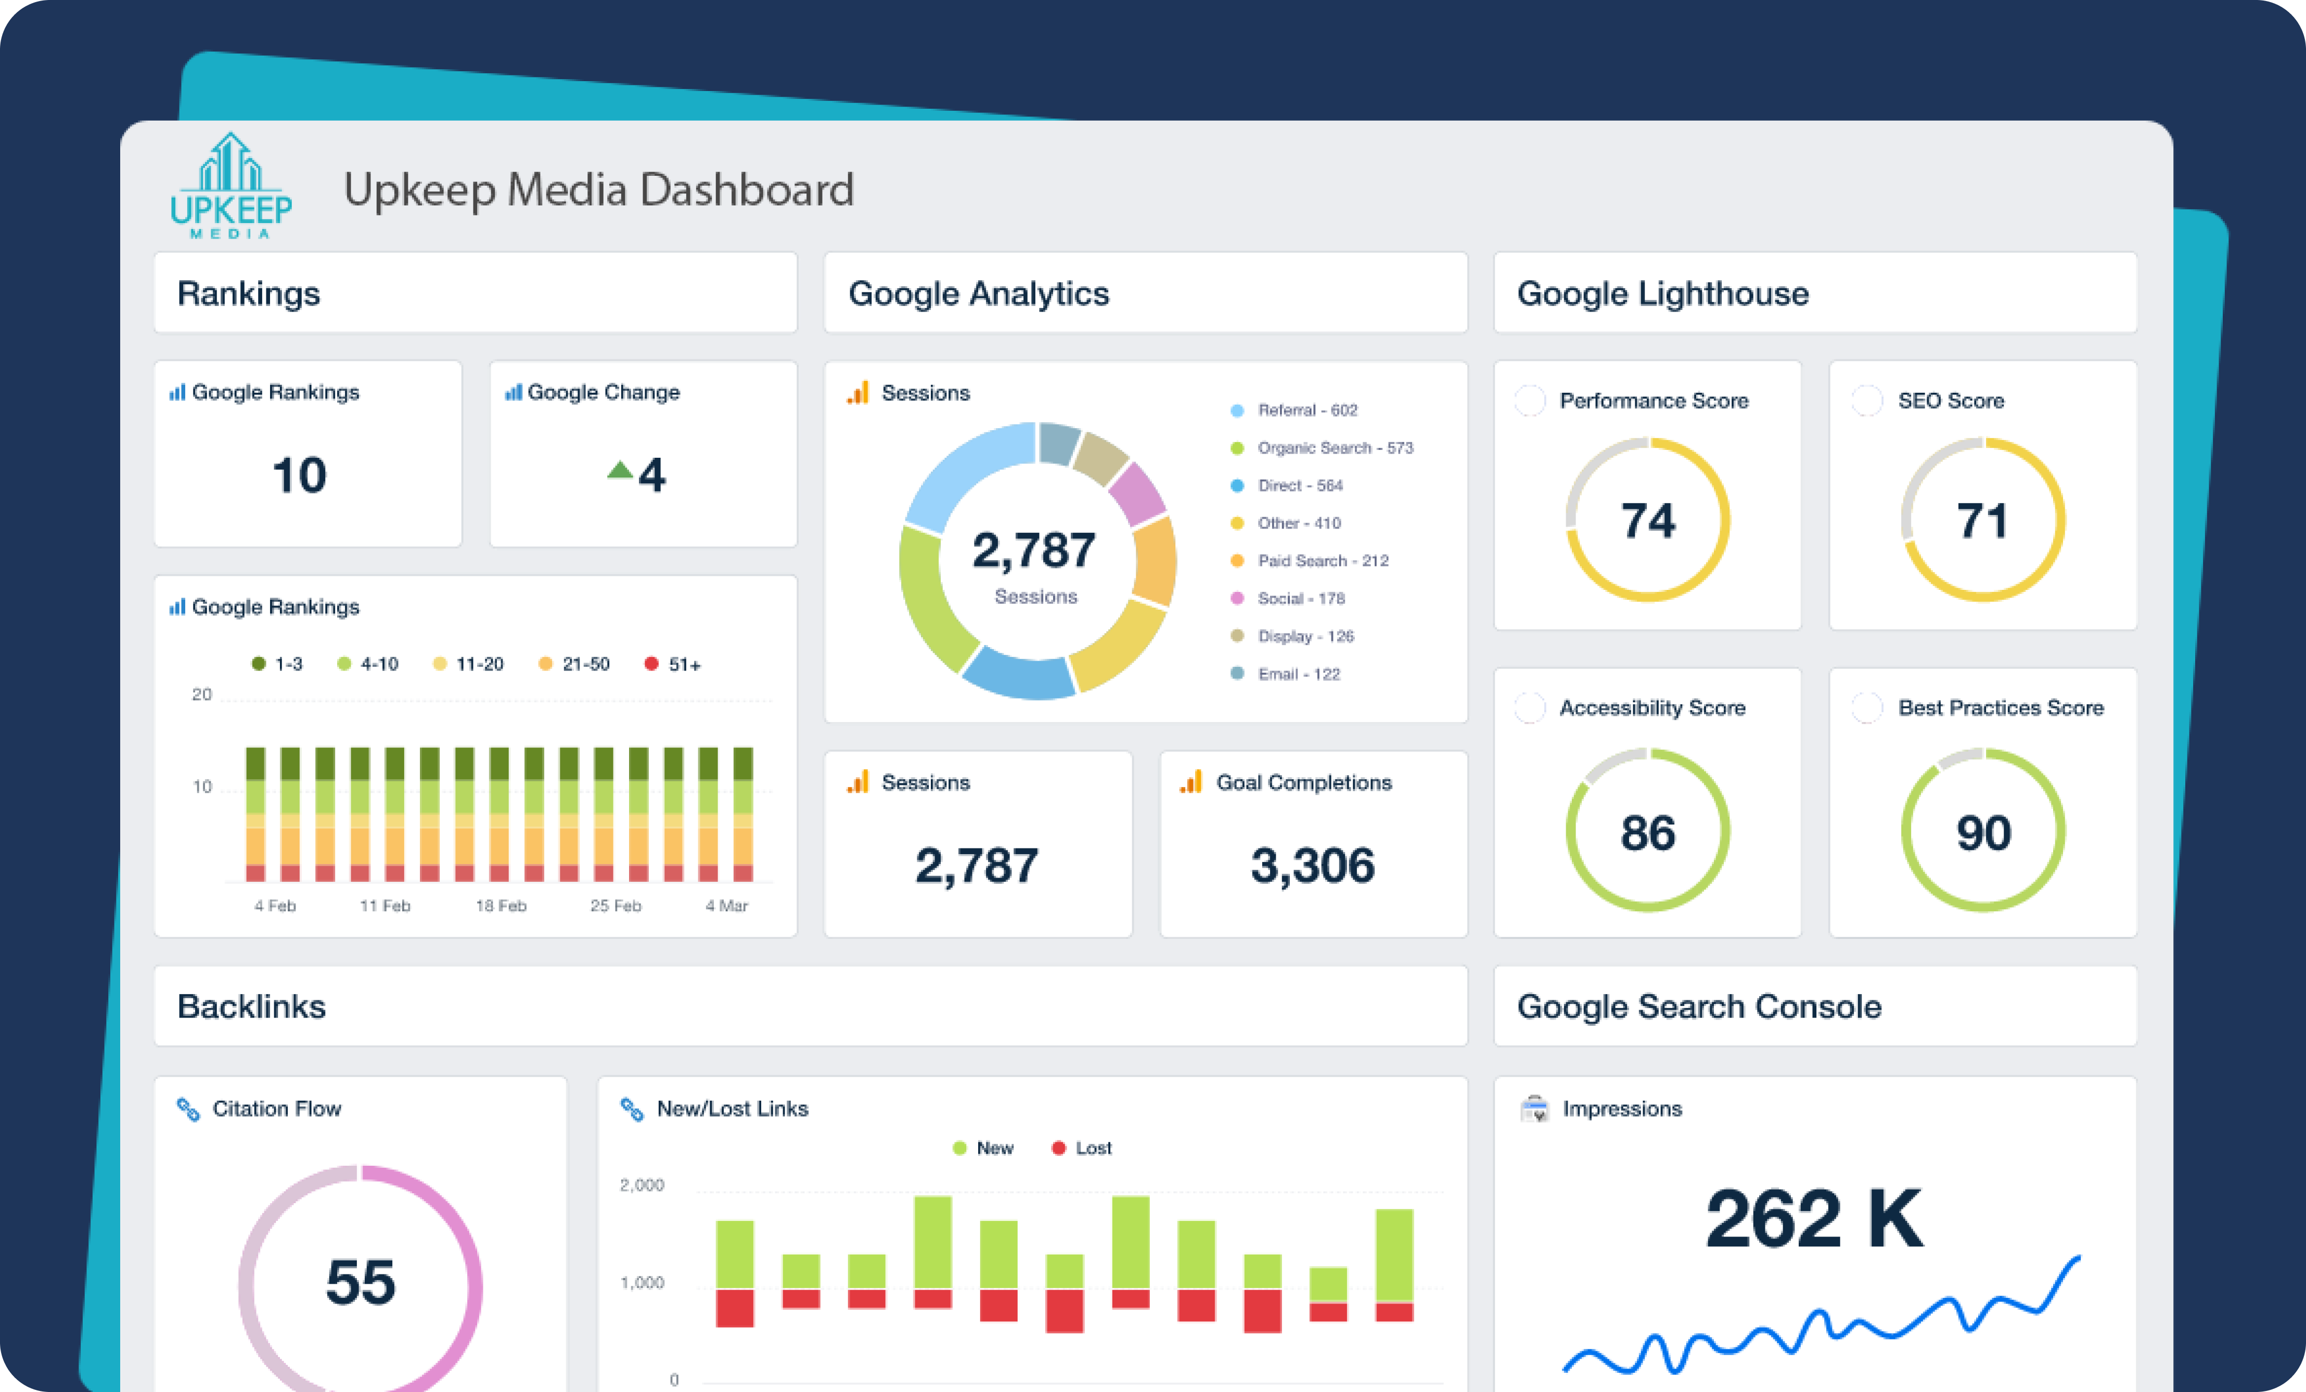This screenshot has height=1392, width=2306.
Task: Click the Sessions card value 2,787
Action: tap(977, 866)
